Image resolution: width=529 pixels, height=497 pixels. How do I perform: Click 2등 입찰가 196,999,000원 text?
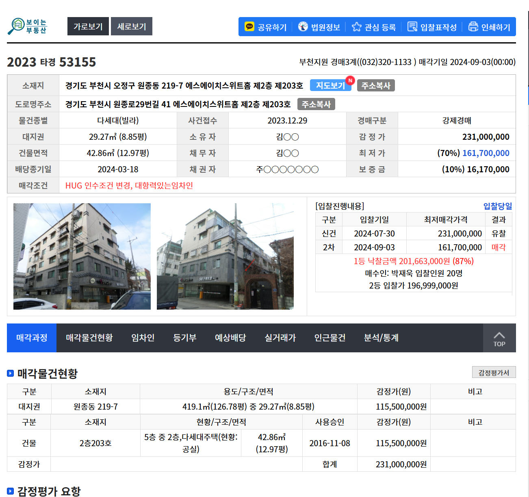(414, 285)
